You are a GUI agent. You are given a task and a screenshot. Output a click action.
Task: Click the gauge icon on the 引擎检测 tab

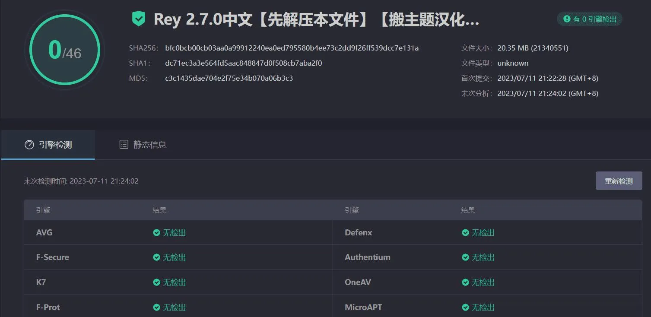tap(29, 145)
